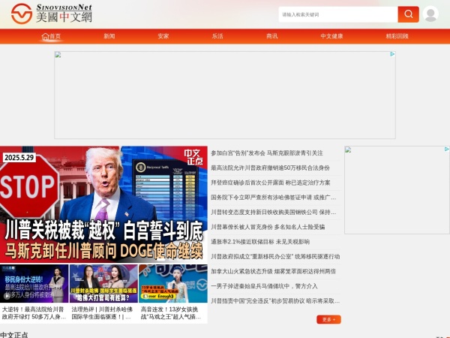
Task: Click the home icon in navigation bar
Action: click(45, 36)
